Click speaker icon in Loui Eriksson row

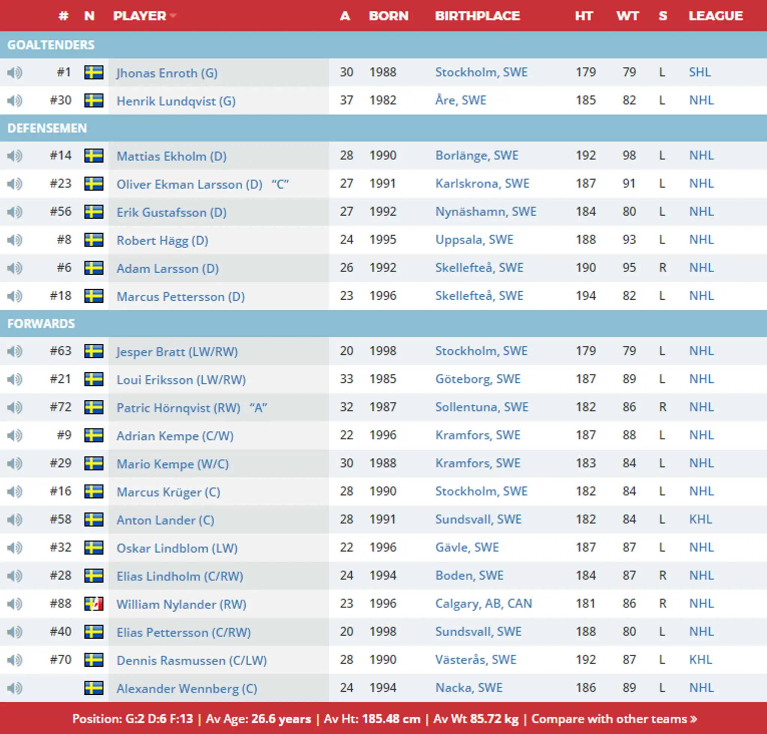coord(15,379)
